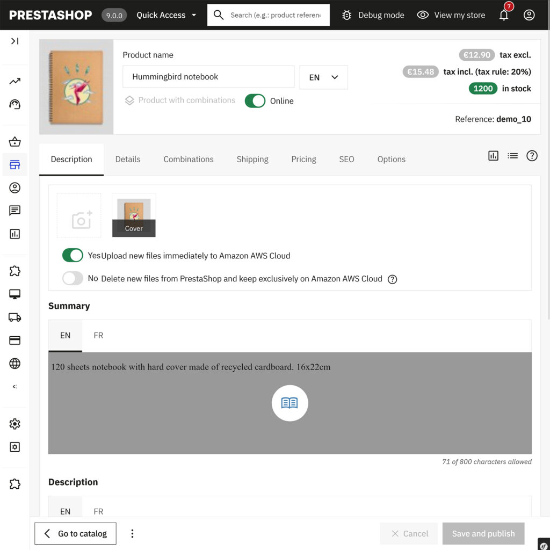Click the Summary text editor content

(x=290, y=403)
